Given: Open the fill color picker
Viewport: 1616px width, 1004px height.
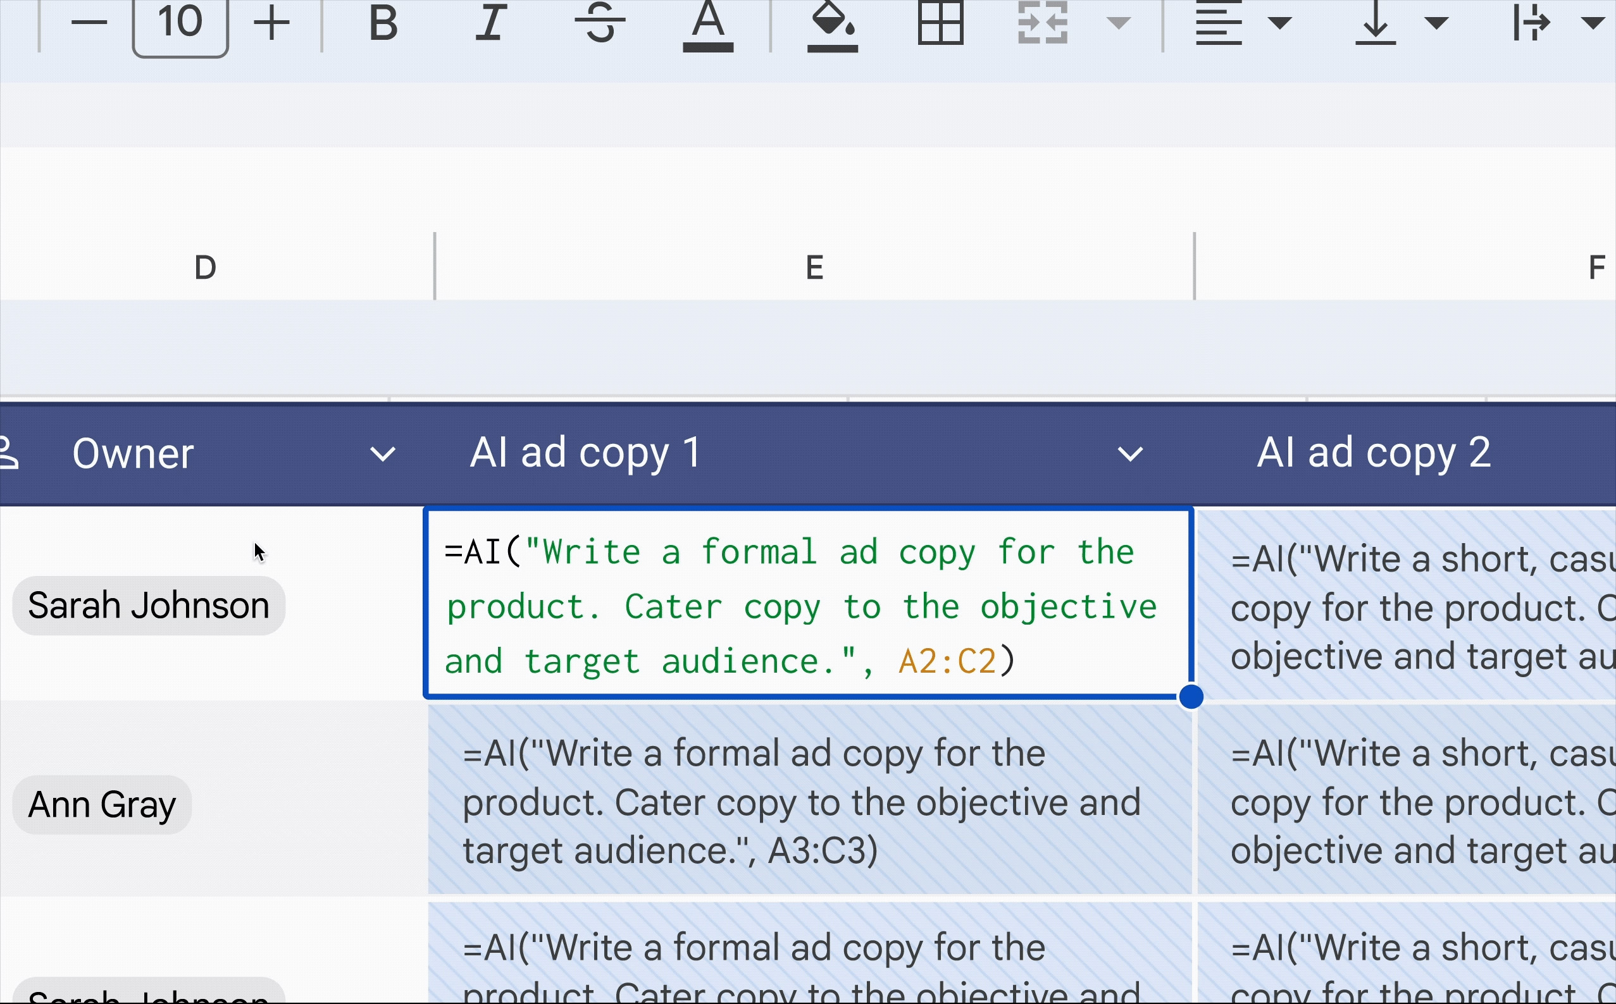Looking at the screenshot, I should tap(832, 25).
